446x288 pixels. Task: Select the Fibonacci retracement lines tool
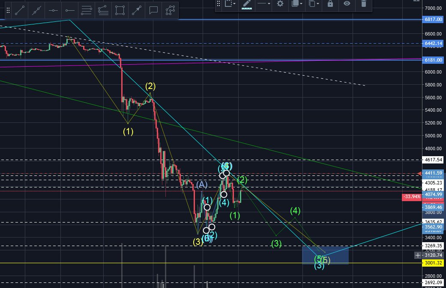(87, 11)
